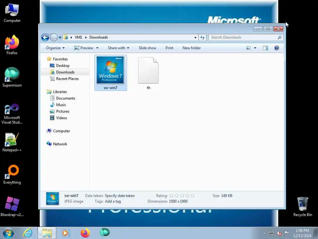Screen dimensions: 318x239
Task: Click Windows Explorer taskbar button
Action: point(47,233)
